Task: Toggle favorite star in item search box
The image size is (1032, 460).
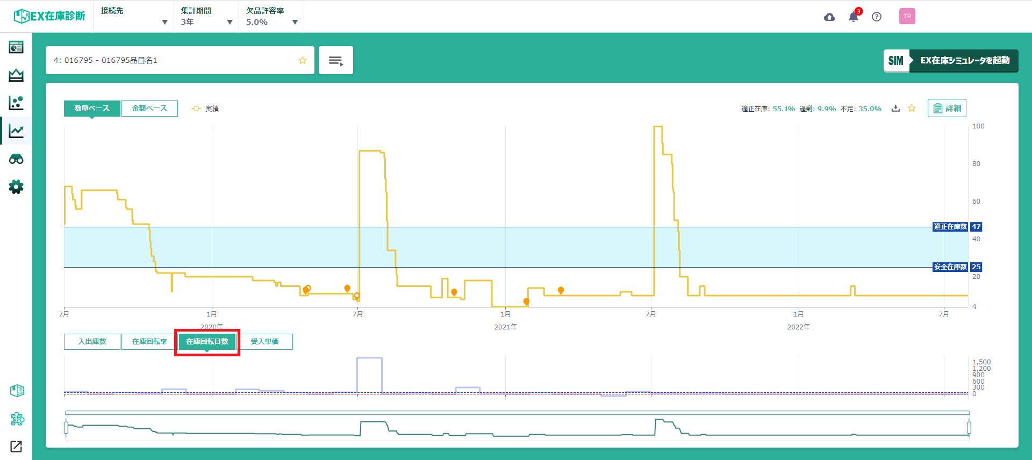Action: [303, 60]
